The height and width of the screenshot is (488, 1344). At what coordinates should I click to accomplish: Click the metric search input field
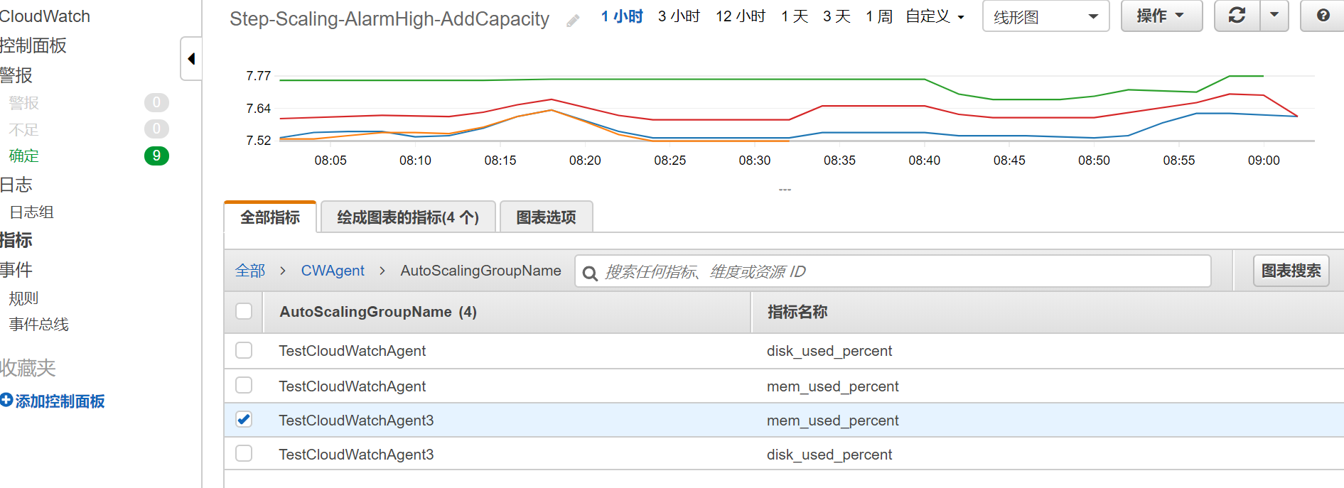893,271
